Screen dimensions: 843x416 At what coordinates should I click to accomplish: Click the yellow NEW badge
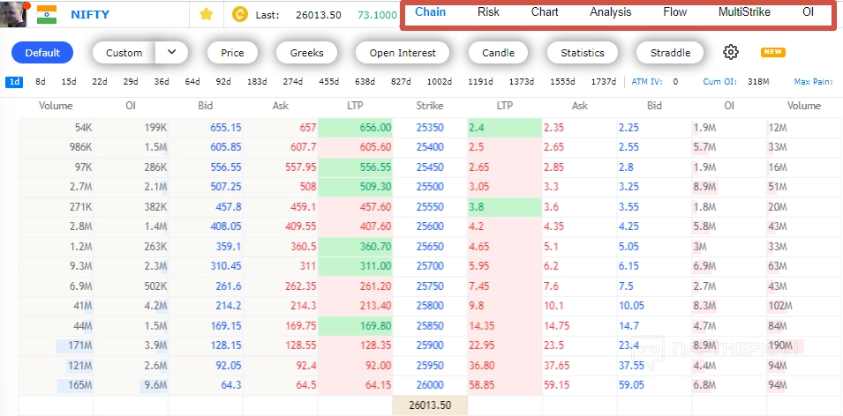point(773,52)
